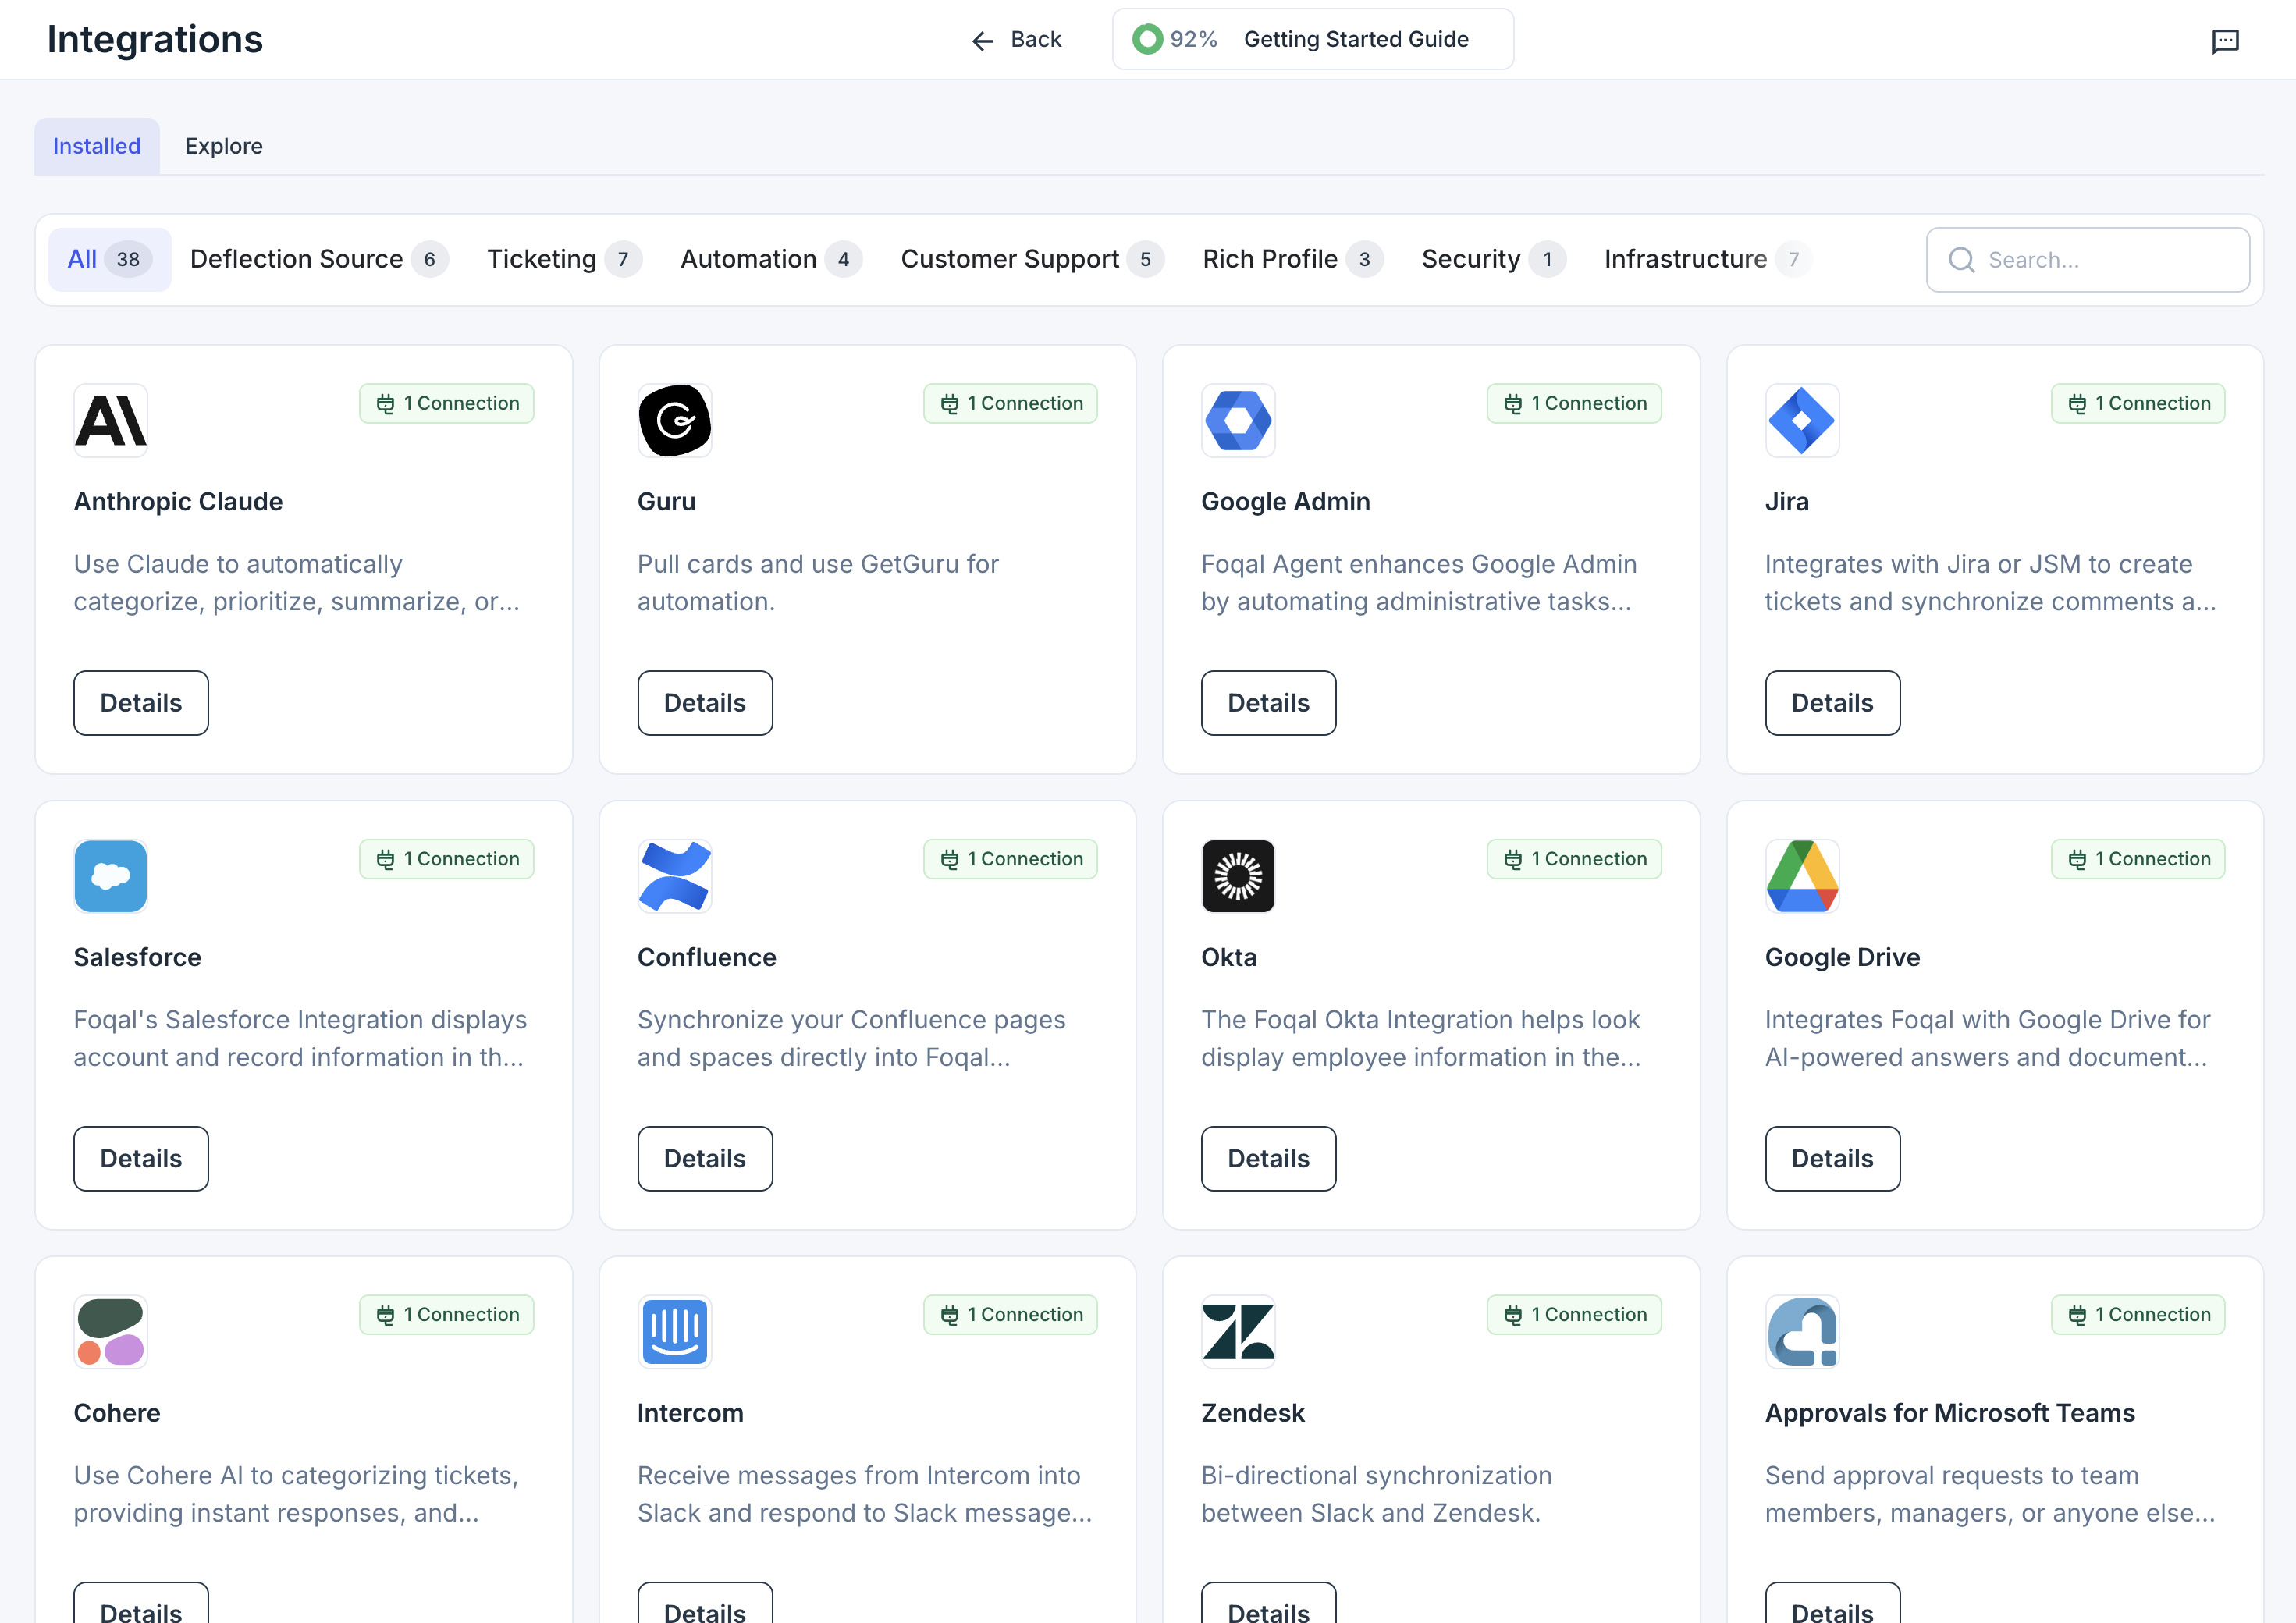Screen dimensions: 2296x1623
Task: Click the Anthropic Claude logo icon
Action: [x=111, y=421]
